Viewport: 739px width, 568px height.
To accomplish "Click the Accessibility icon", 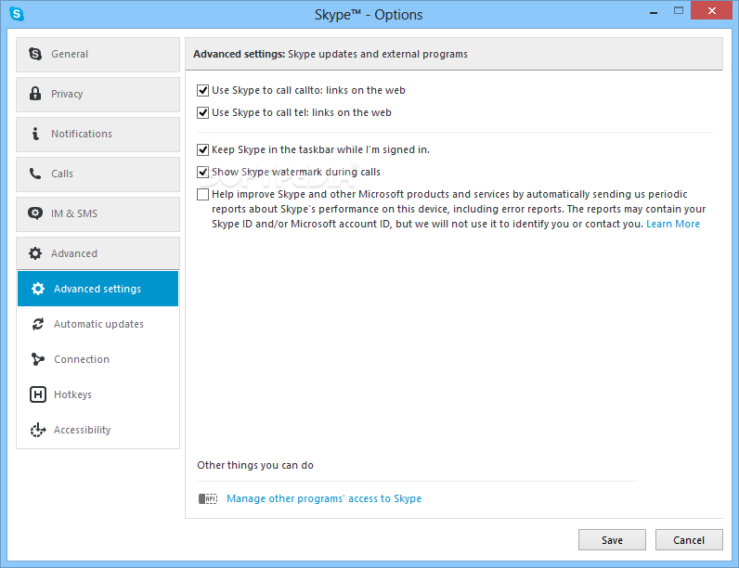I will 38,430.
